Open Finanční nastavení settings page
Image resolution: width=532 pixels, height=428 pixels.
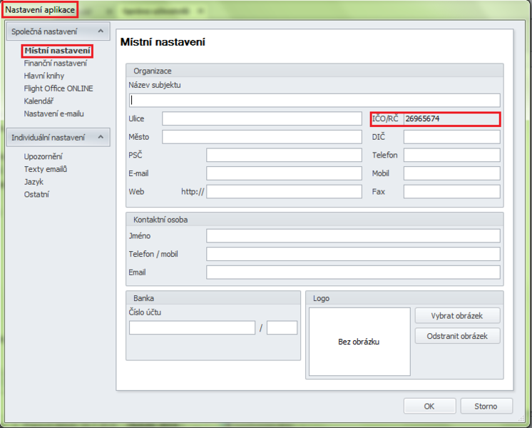pyautogui.click(x=56, y=63)
